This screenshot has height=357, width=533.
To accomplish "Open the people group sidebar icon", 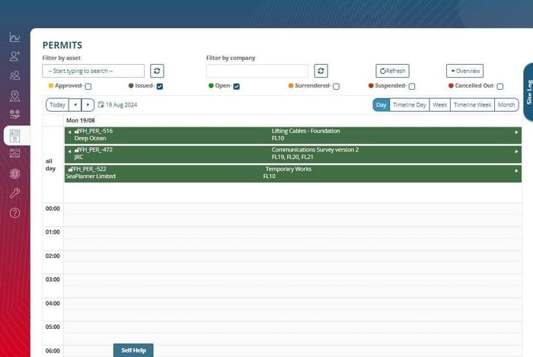I will pos(14,75).
